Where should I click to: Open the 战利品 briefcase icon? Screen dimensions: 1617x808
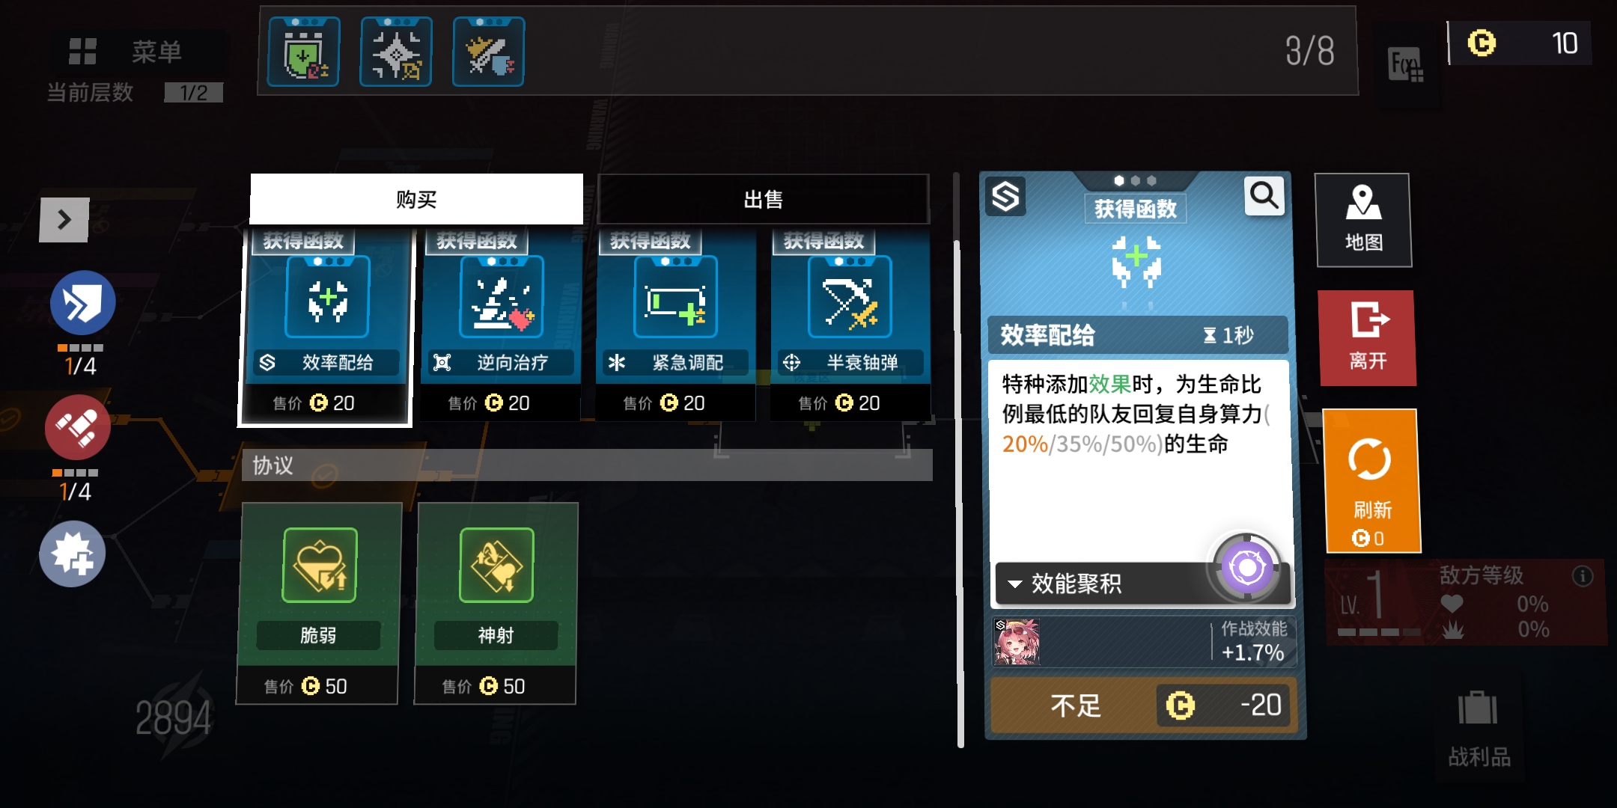click(1478, 707)
